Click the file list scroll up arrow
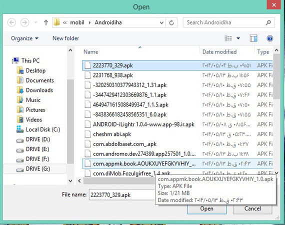The height and width of the screenshot is (225, 285). pyautogui.click(x=276, y=50)
